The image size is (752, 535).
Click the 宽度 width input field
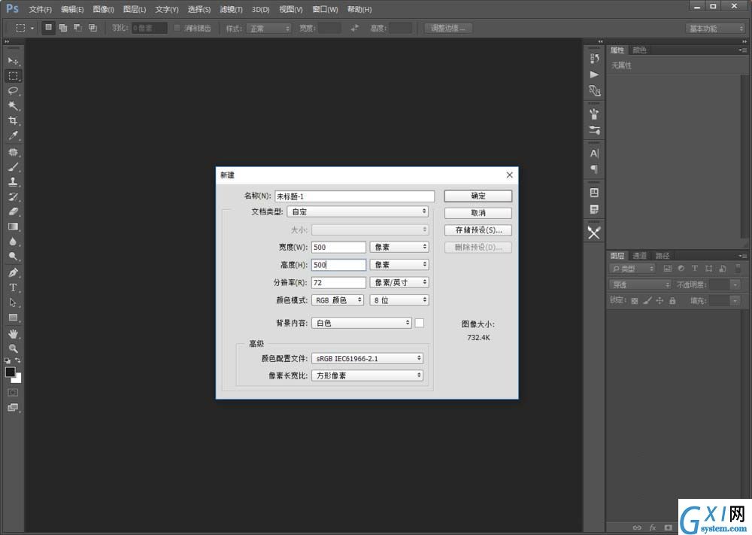338,247
